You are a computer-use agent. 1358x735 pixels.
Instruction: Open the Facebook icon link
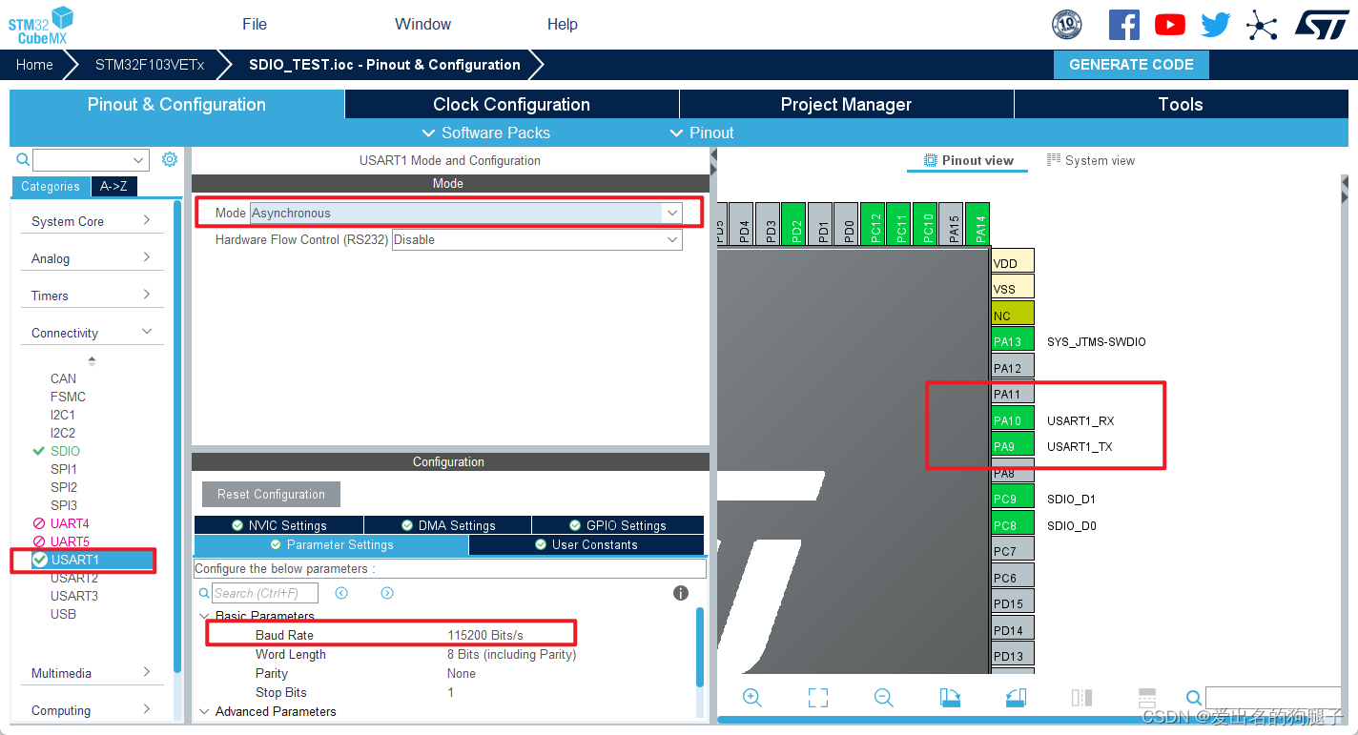click(1123, 25)
